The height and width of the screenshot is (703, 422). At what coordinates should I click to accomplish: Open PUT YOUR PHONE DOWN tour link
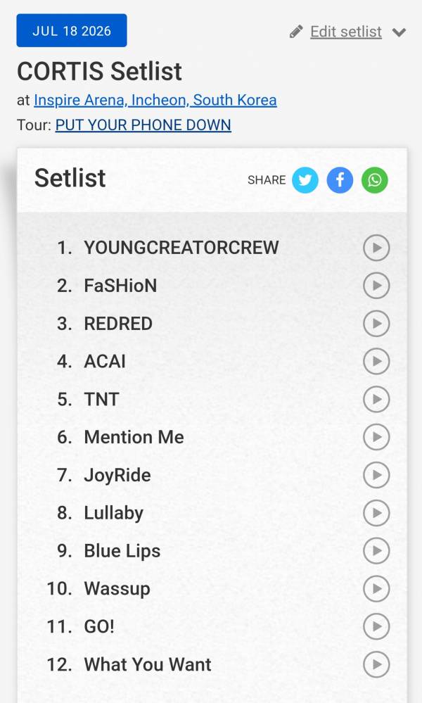tap(143, 125)
